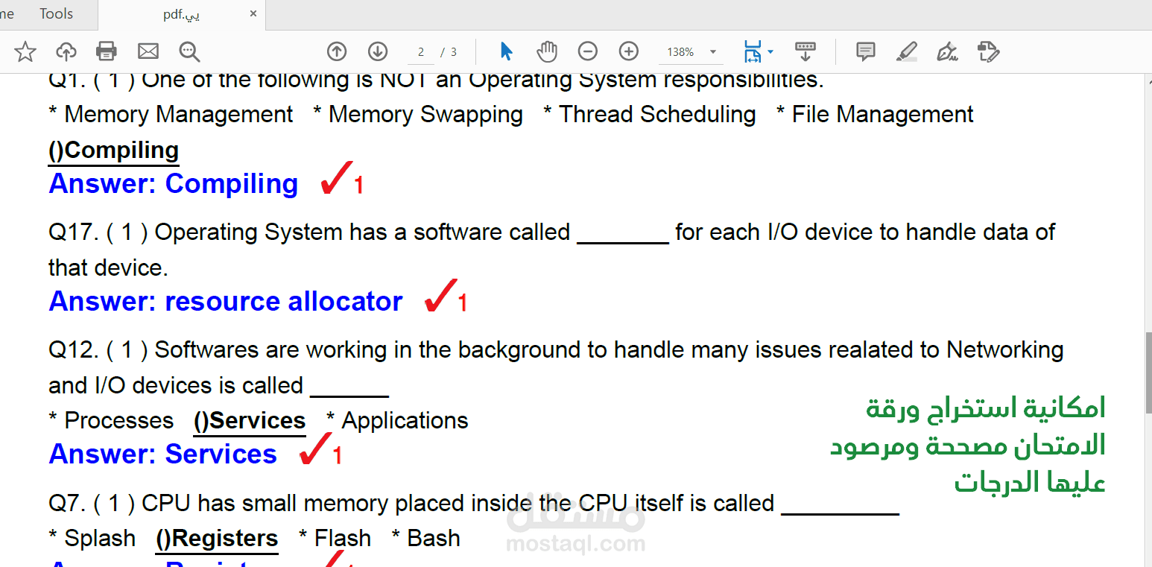Open the sign document pen tool
1152x567 pixels.
point(947,51)
